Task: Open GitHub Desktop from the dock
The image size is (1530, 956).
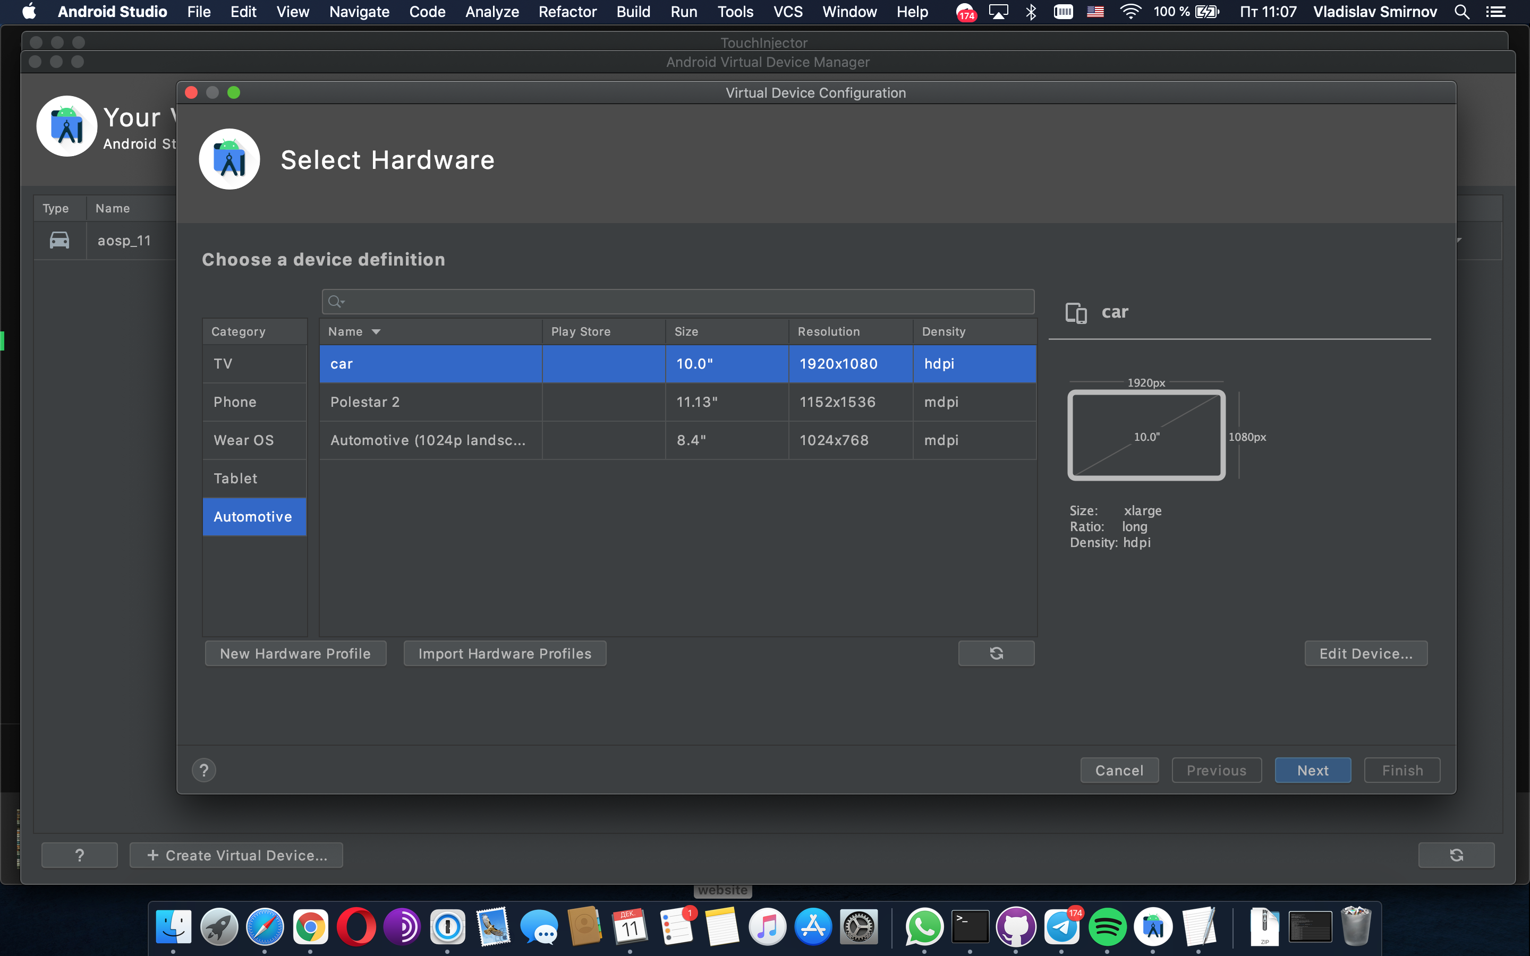Action: (1016, 927)
